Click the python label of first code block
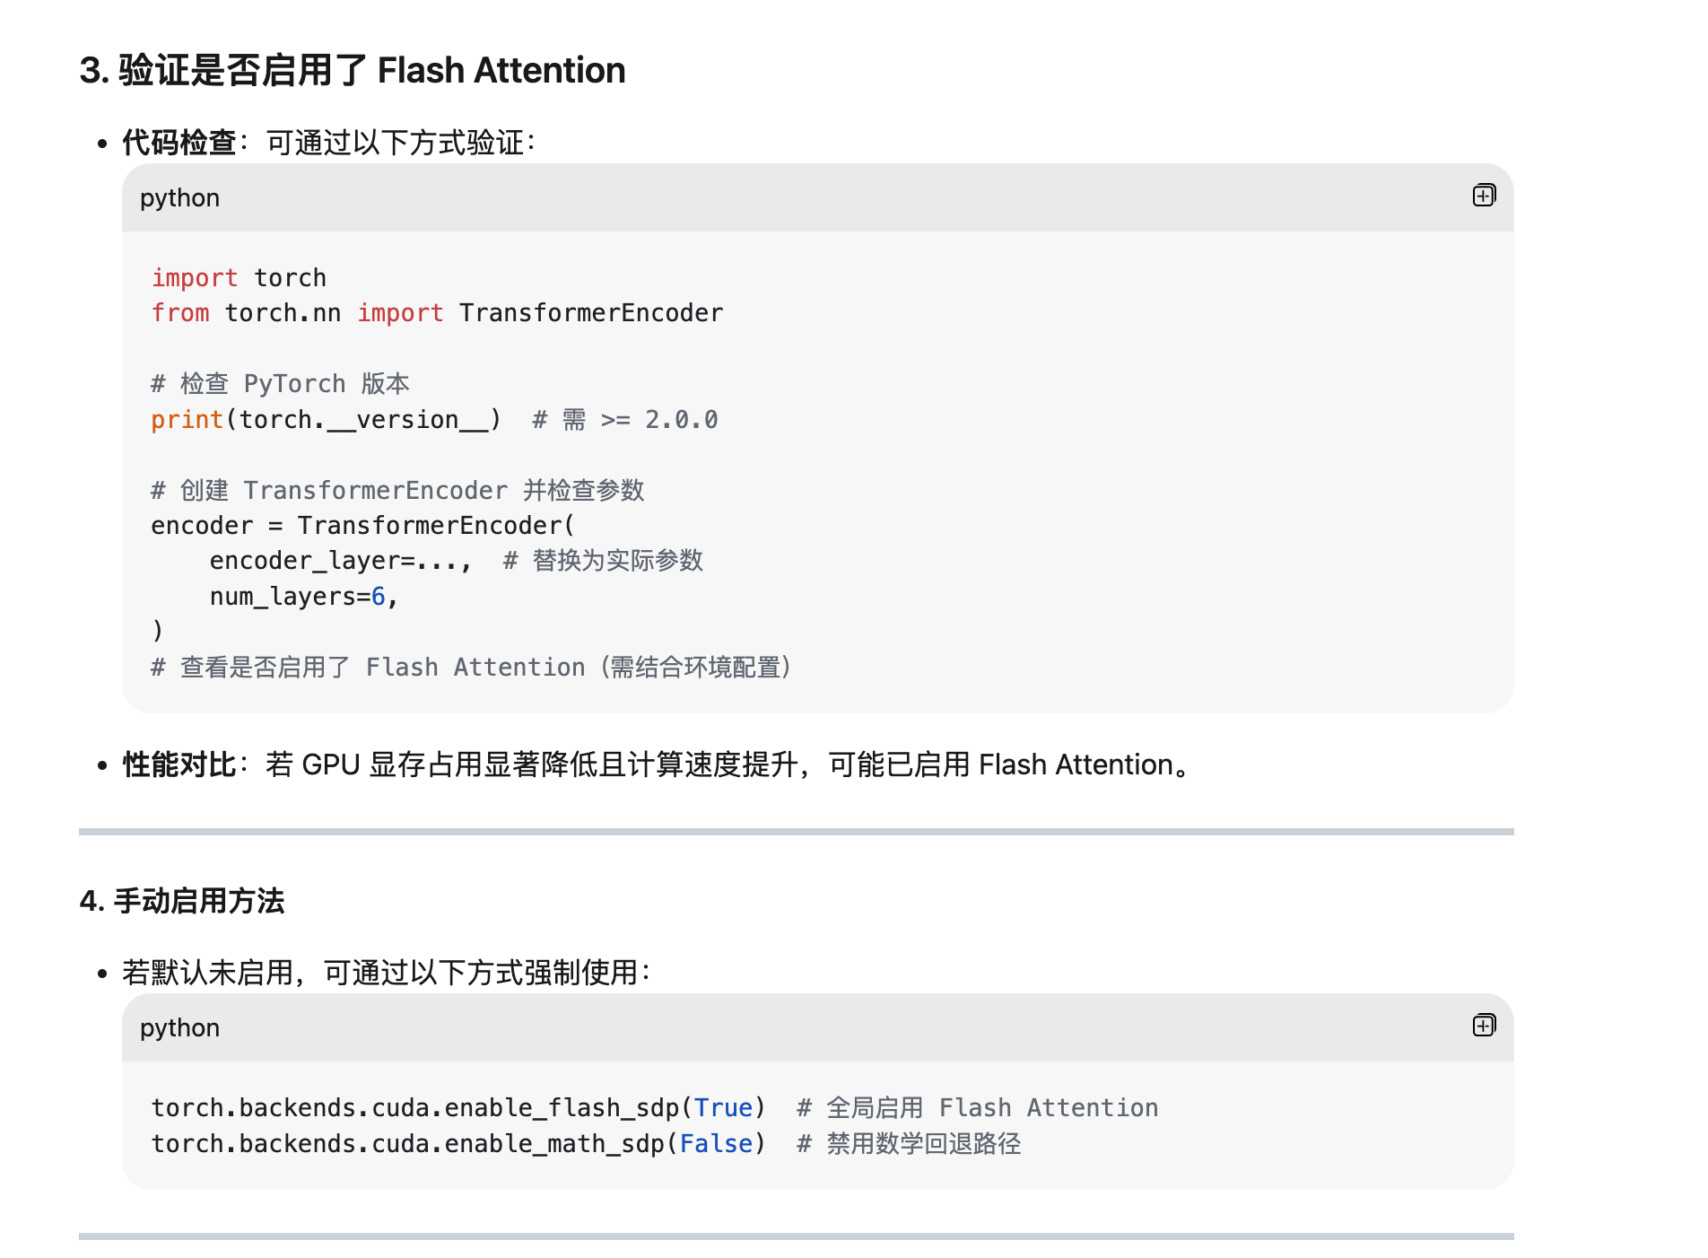This screenshot has width=1708, height=1258. [179, 198]
